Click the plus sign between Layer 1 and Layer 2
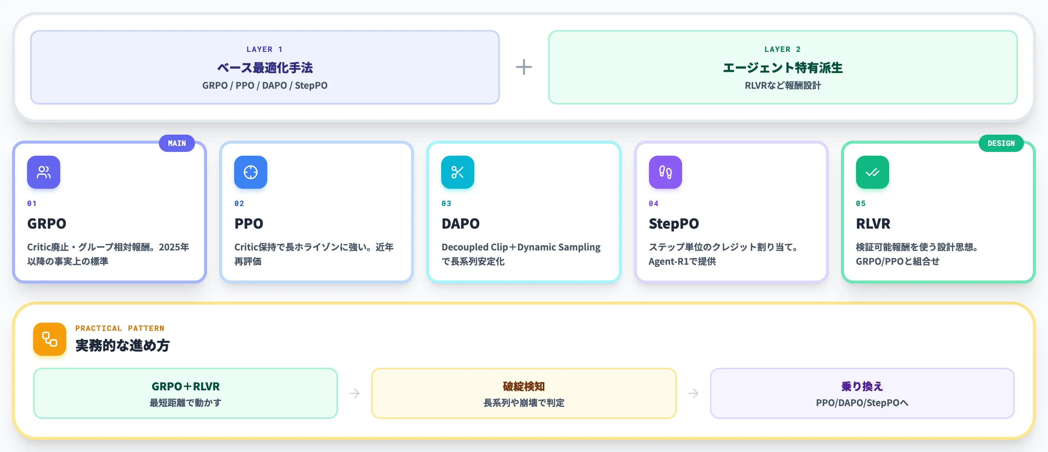The image size is (1048, 452). pos(524,67)
